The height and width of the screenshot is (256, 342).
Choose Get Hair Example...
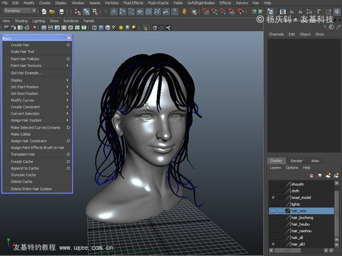click(26, 73)
